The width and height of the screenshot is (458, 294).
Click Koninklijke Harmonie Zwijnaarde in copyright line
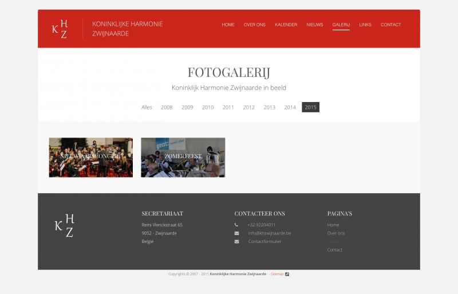[x=238, y=274]
